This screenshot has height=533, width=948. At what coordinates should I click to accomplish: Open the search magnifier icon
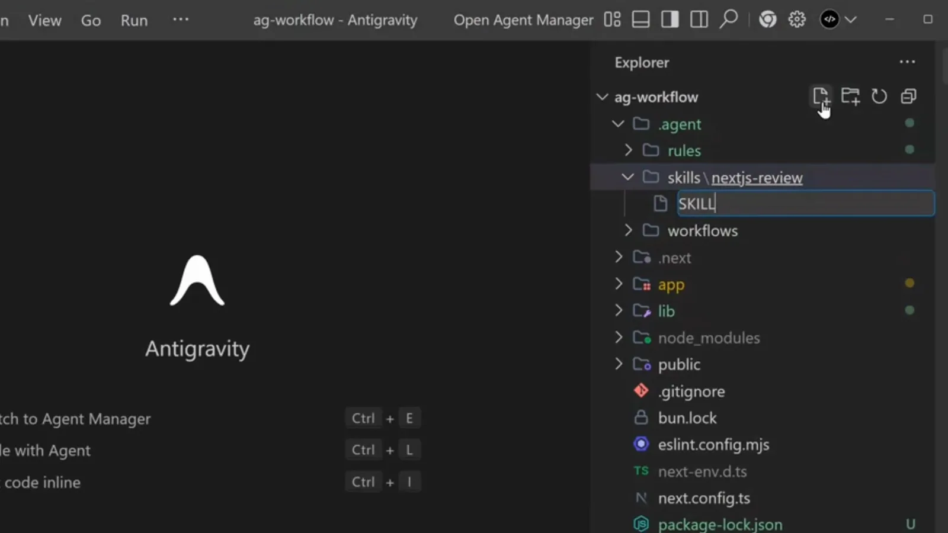point(728,19)
